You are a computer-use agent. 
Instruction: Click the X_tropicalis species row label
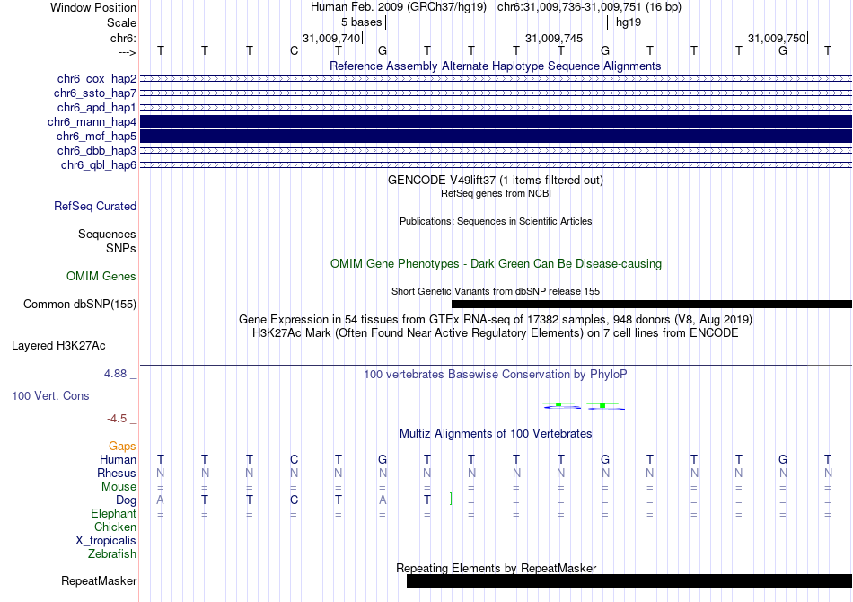(106, 541)
